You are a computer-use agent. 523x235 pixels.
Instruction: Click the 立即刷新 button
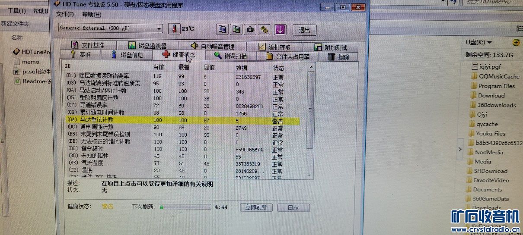pos(256,207)
